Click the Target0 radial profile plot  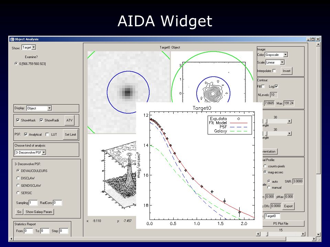click(x=199, y=165)
